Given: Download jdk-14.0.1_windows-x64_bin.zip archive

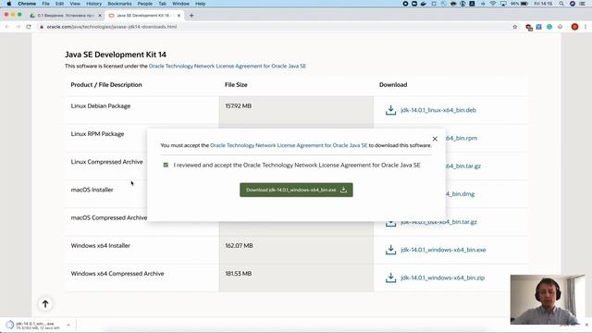Looking at the screenshot, I should 442,277.
